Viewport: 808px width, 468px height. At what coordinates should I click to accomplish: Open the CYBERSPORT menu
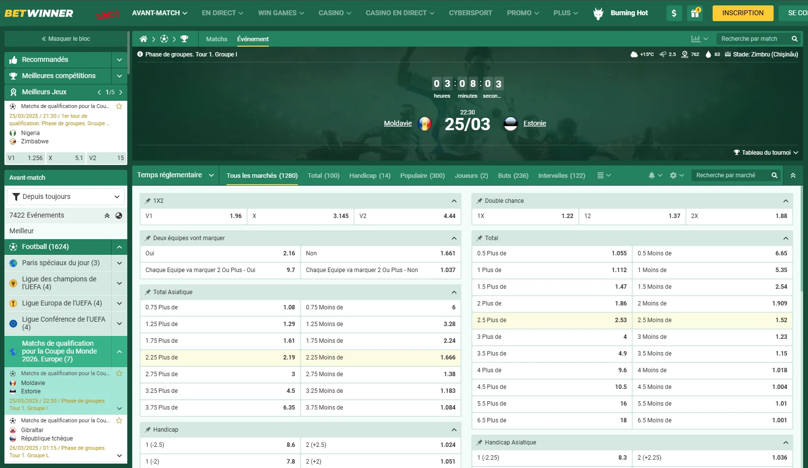tap(470, 13)
